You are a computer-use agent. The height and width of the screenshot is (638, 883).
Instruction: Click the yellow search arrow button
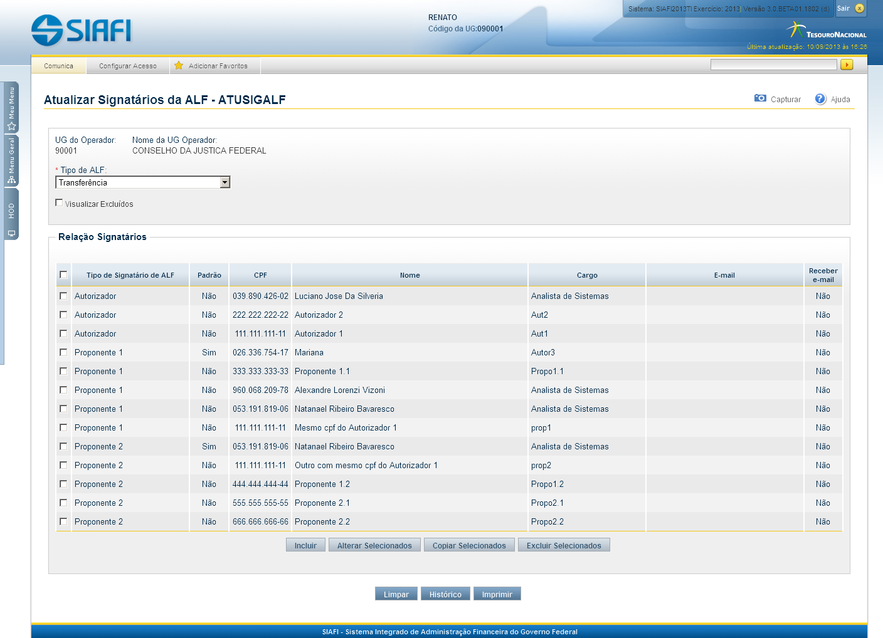tap(847, 65)
